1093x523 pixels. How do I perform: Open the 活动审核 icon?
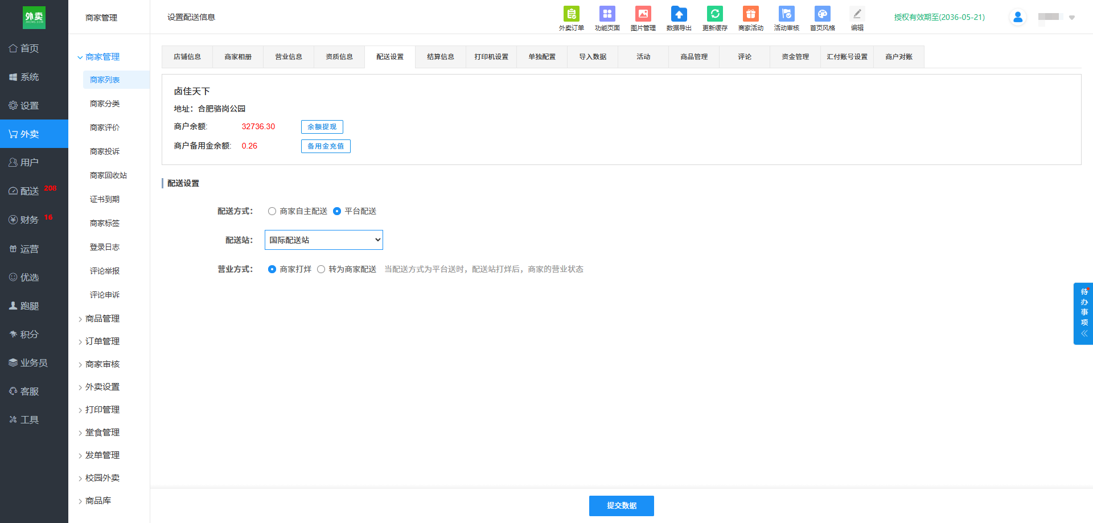coord(786,18)
